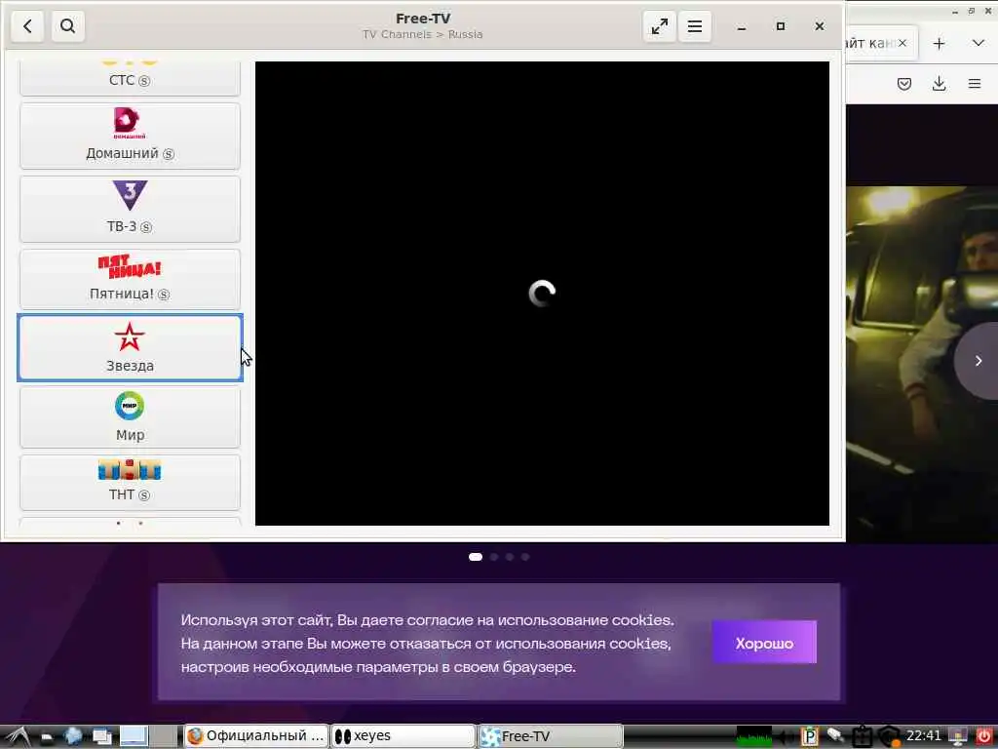Viewport: 998px width, 749px height.
Task: Open the Firefox application menu
Action: tap(975, 84)
